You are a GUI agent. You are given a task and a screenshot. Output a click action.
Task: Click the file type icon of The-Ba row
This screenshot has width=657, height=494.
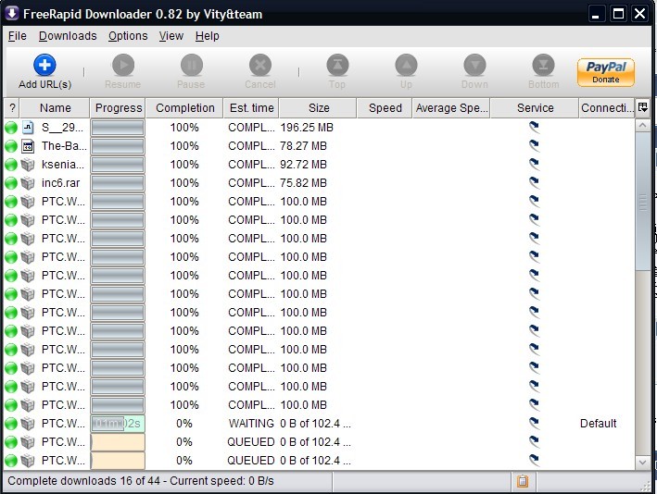[28, 146]
